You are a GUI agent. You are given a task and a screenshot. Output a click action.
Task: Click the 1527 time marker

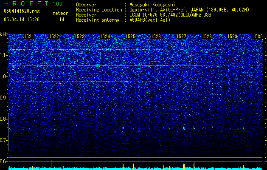[x=182, y=37]
